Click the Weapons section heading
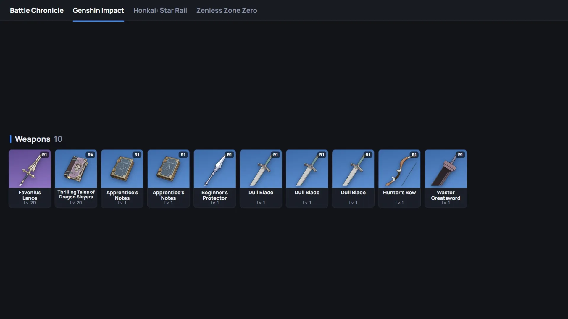 (33, 139)
